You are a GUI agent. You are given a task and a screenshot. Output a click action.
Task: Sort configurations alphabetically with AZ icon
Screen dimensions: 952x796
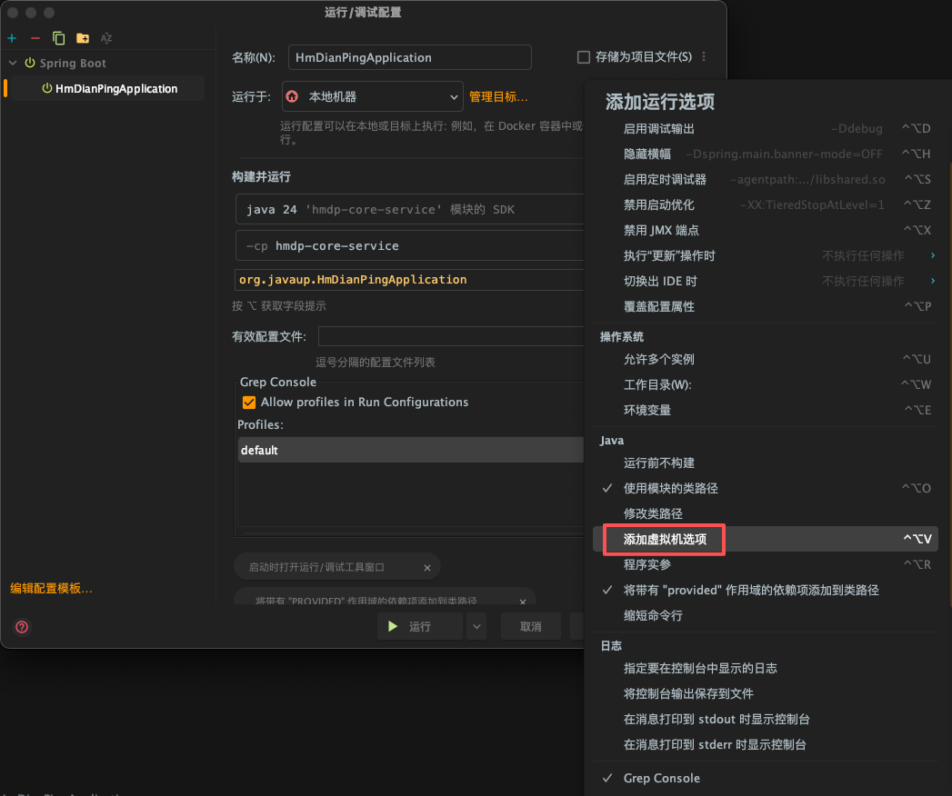pos(105,38)
